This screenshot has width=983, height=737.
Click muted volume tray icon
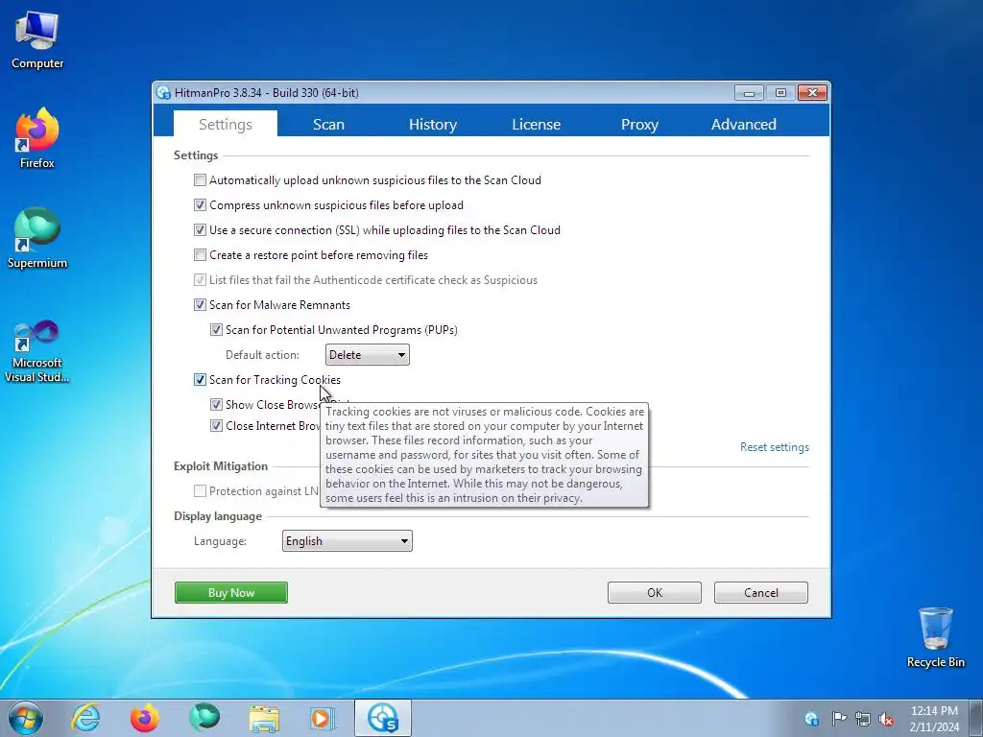coord(886,719)
